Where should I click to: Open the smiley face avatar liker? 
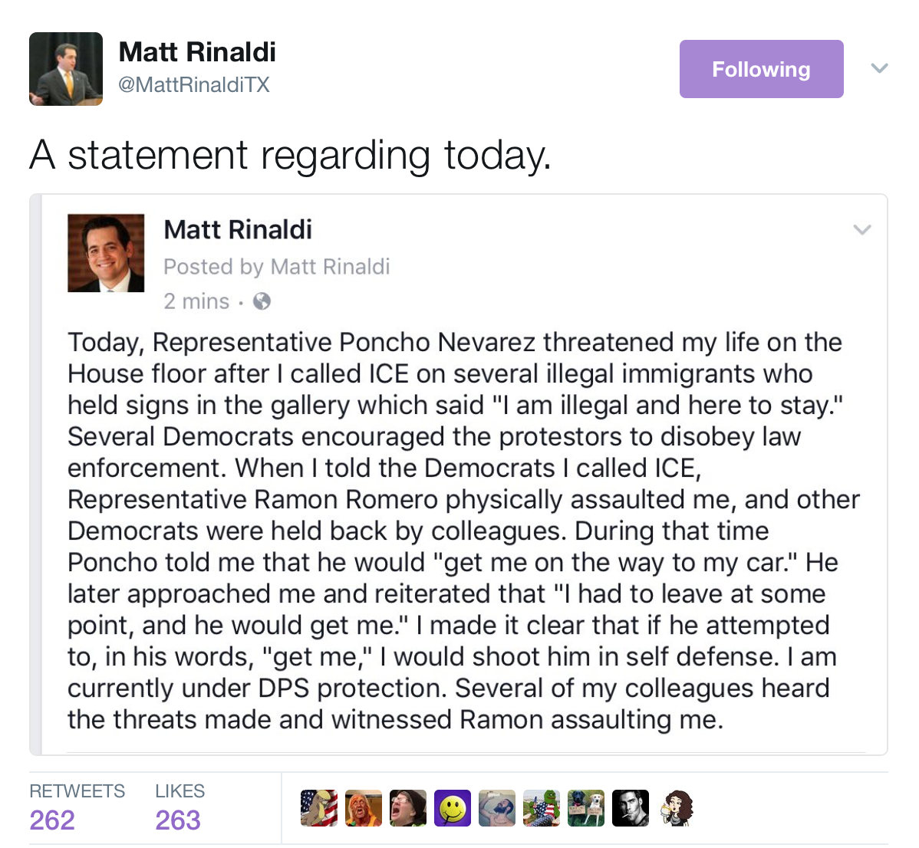(x=453, y=808)
